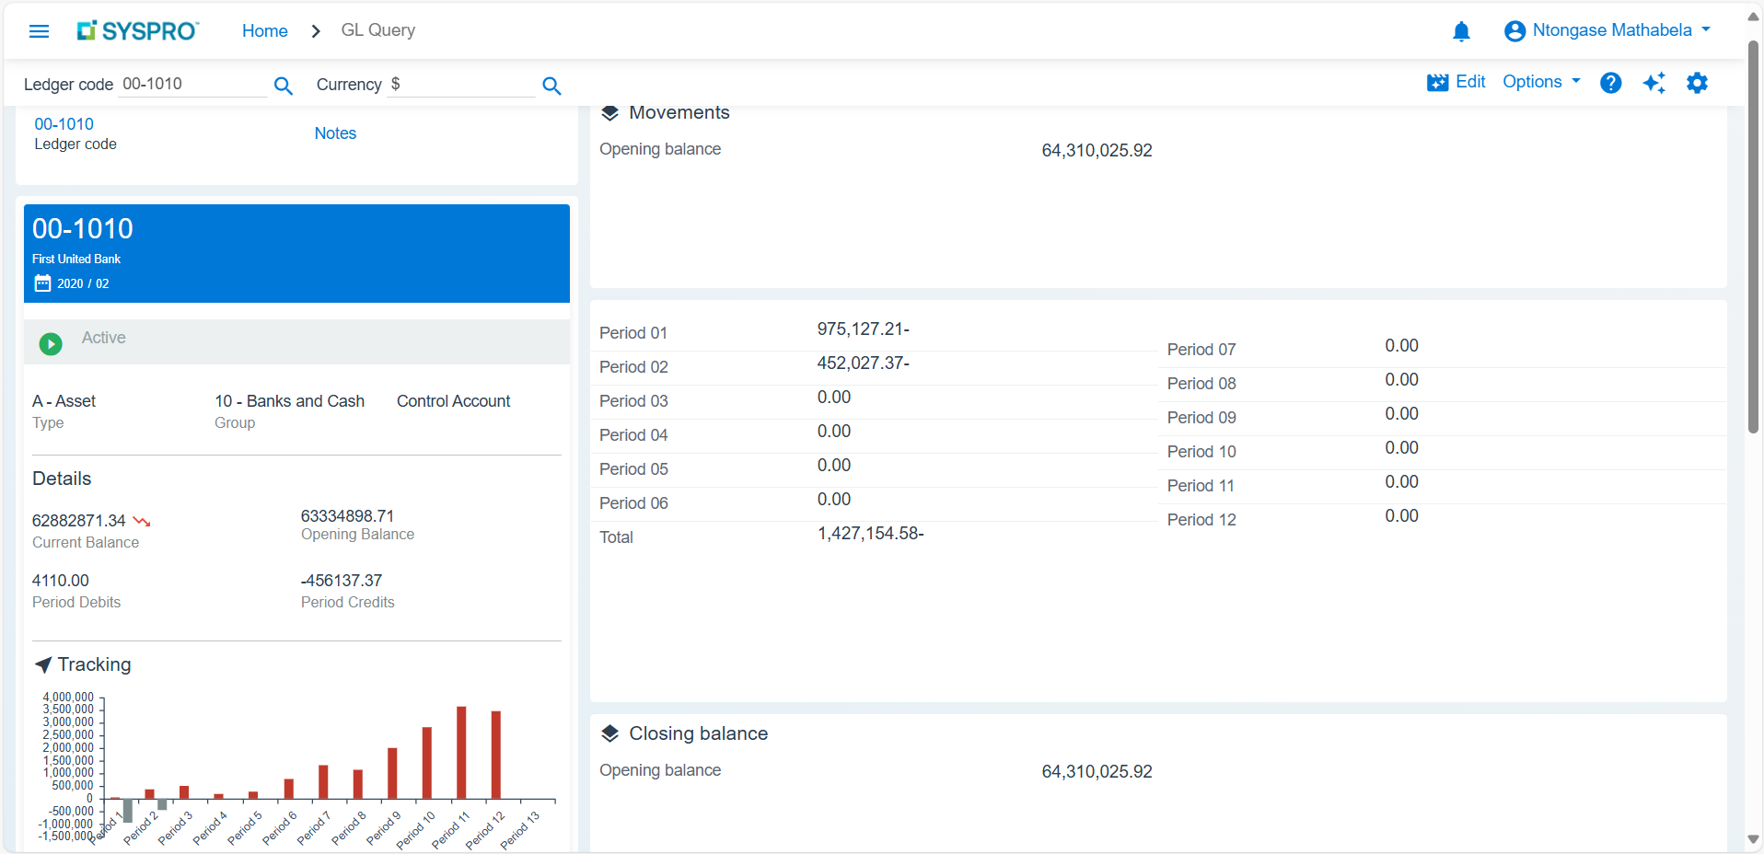Open the help question mark icon
Viewport: 1764px width, 854px height.
coord(1610,83)
